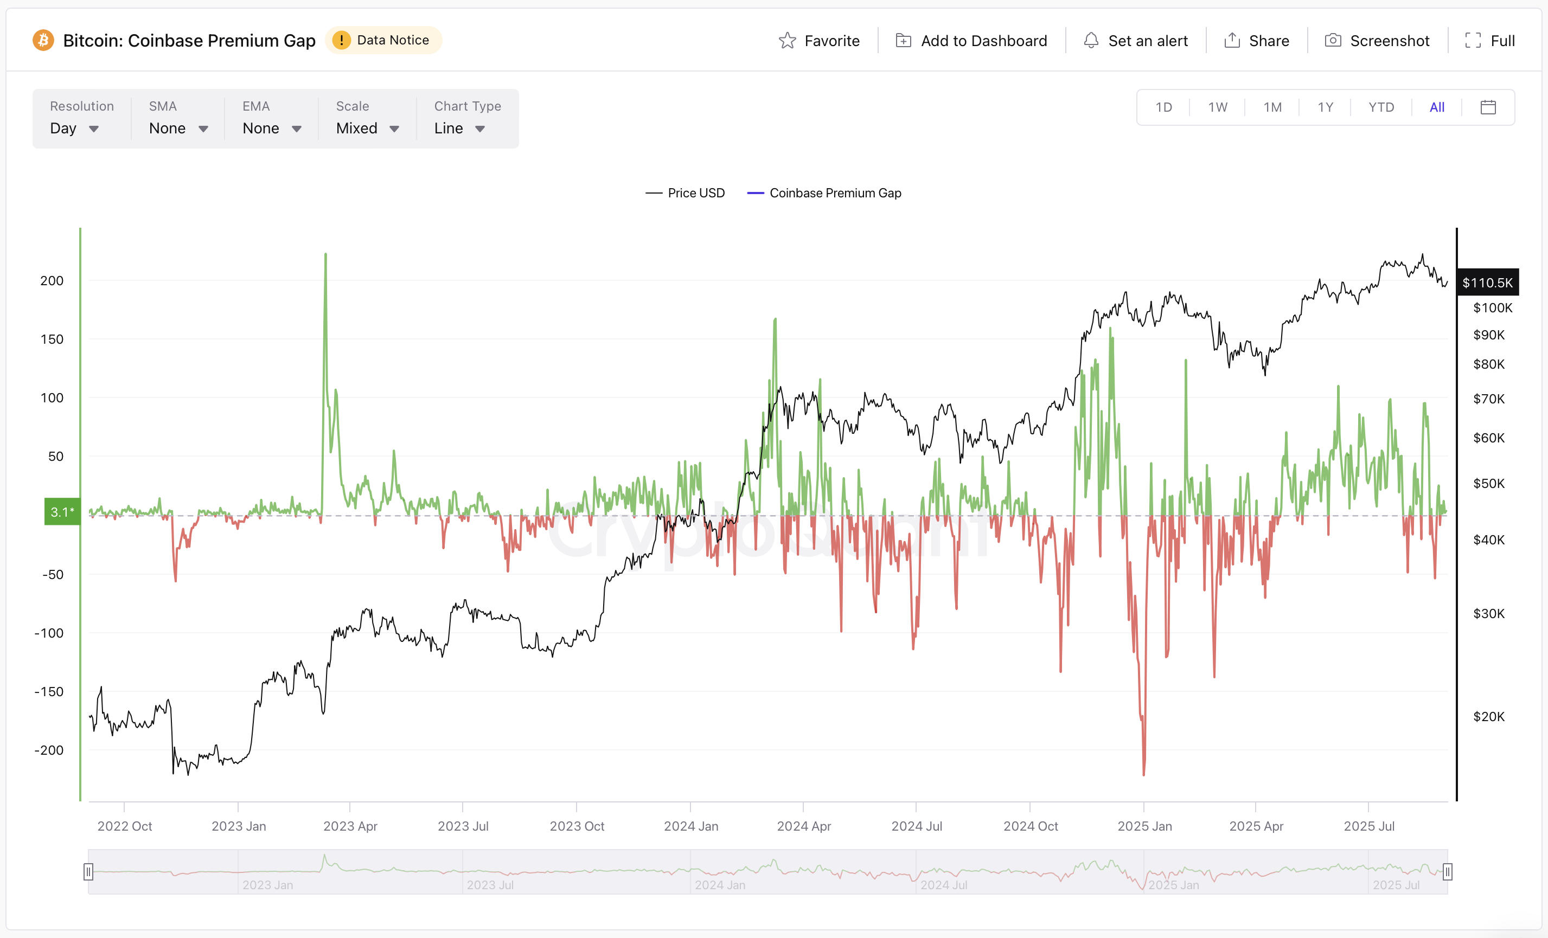This screenshot has width=1548, height=938.
Task: Click the 2022 Oct x-axis label
Action: (x=124, y=826)
